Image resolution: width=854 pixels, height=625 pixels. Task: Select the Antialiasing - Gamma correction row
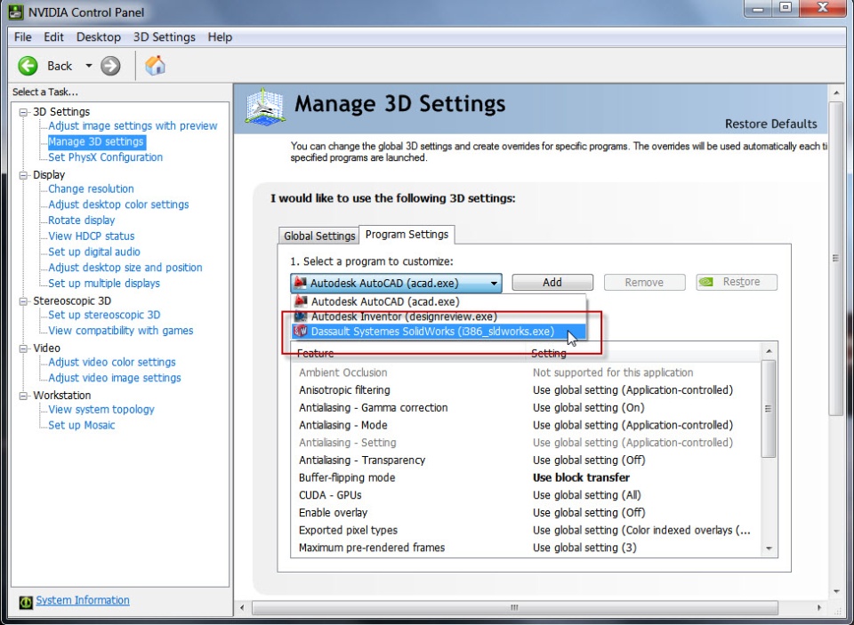point(526,408)
